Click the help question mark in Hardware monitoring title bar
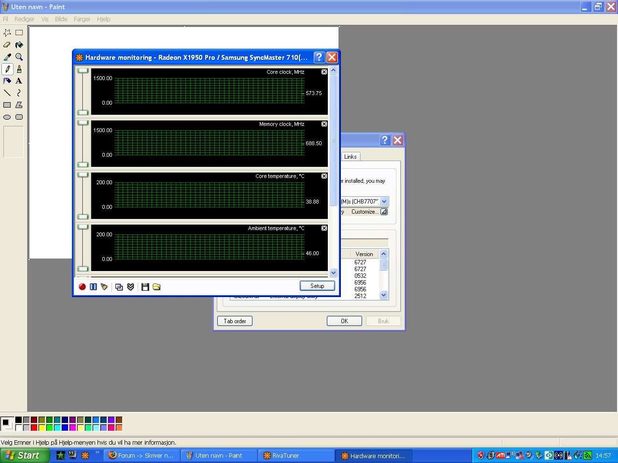This screenshot has width=618, height=463. tap(319, 57)
